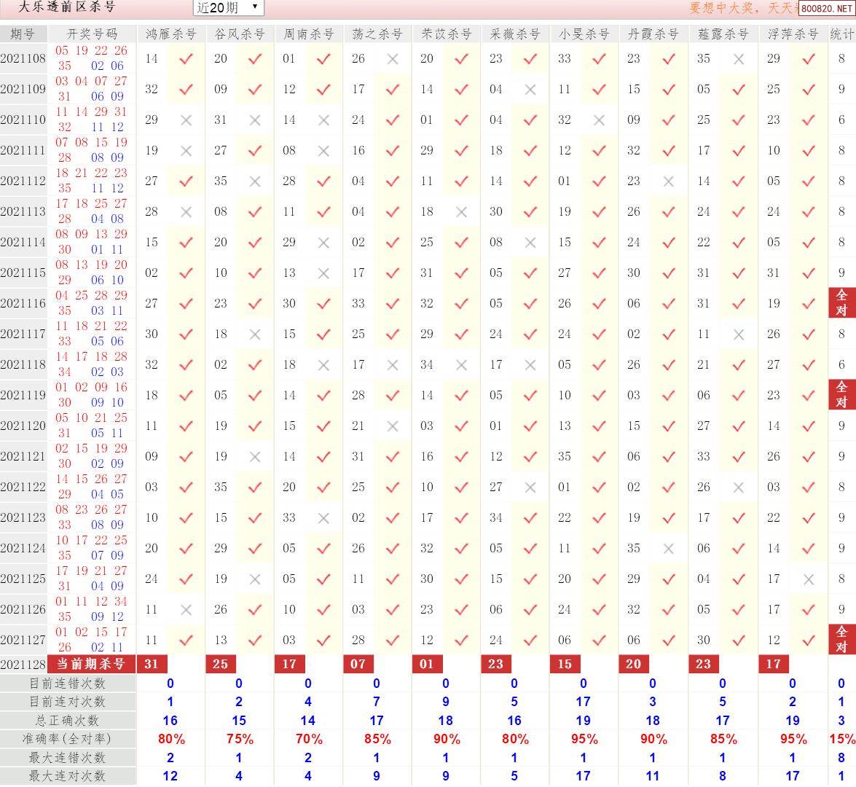The width and height of the screenshot is (856, 787).
Task: Click the X mark in row 2021117 under 薤露杀号
Action: [x=739, y=334]
